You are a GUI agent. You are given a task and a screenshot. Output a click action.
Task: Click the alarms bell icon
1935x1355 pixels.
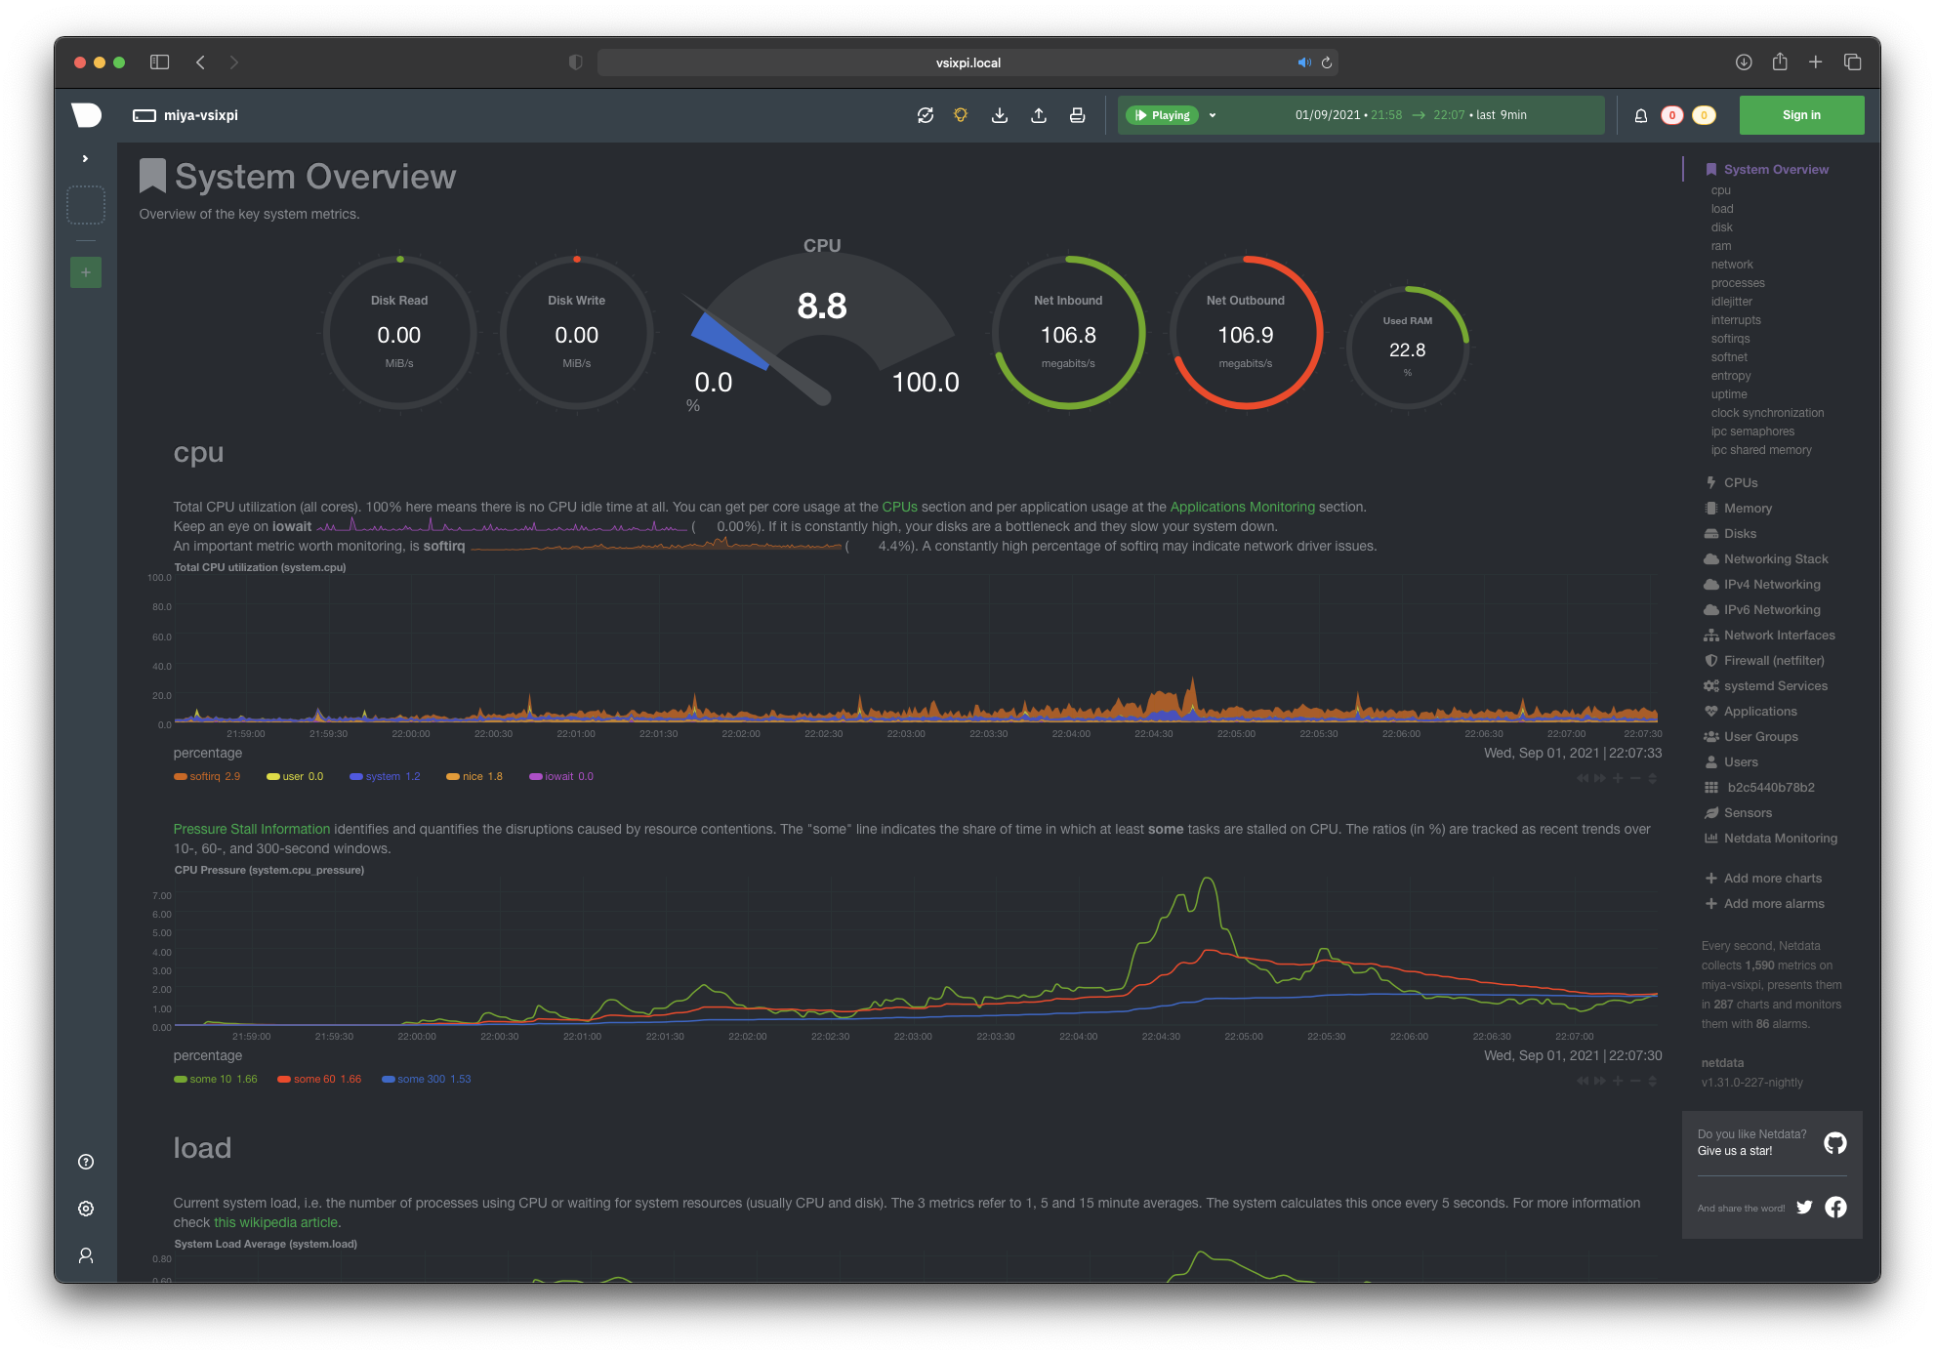[1641, 115]
